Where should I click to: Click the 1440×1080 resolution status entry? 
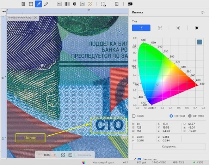pos(159,163)
